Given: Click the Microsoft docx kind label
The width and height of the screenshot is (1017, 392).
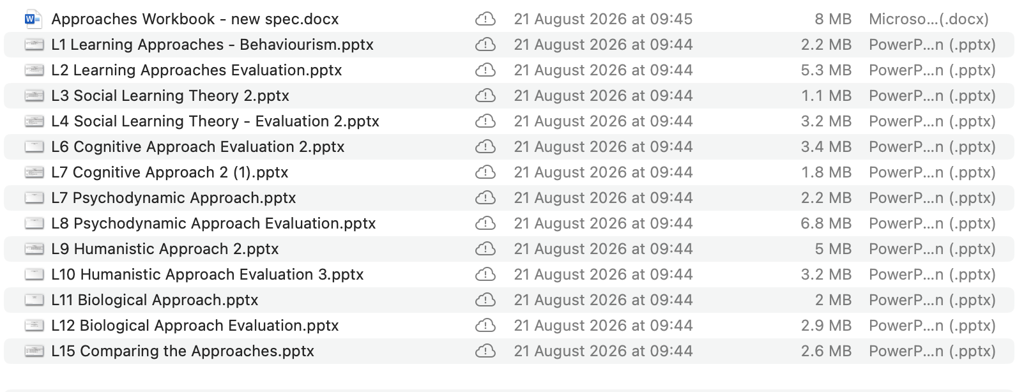Looking at the screenshot, I should coord(929,19).
